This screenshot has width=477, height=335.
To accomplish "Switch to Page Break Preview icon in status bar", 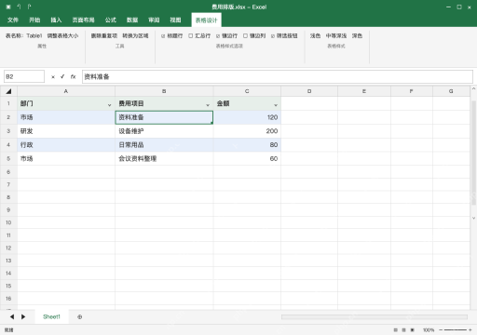I will (x=413, y=330).
